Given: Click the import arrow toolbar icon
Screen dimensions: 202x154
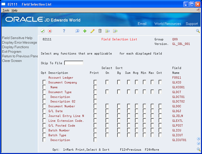Looking at the screenshot, I should (x=108, y=31).
